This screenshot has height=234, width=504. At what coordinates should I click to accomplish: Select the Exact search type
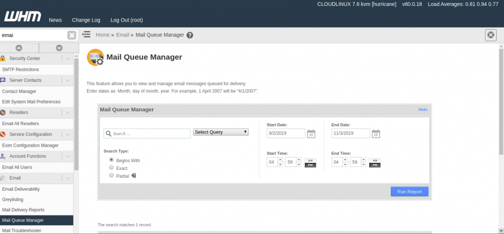point(112,167)
